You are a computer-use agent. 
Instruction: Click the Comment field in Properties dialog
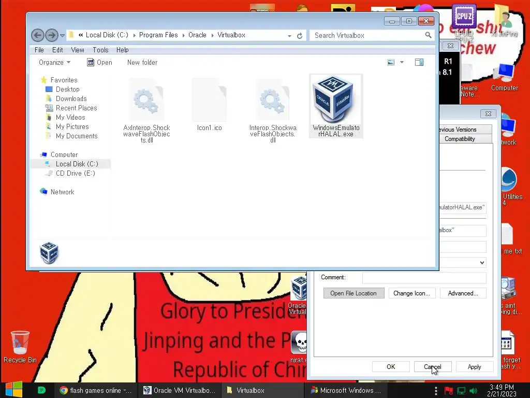click(x=424, y=278)
